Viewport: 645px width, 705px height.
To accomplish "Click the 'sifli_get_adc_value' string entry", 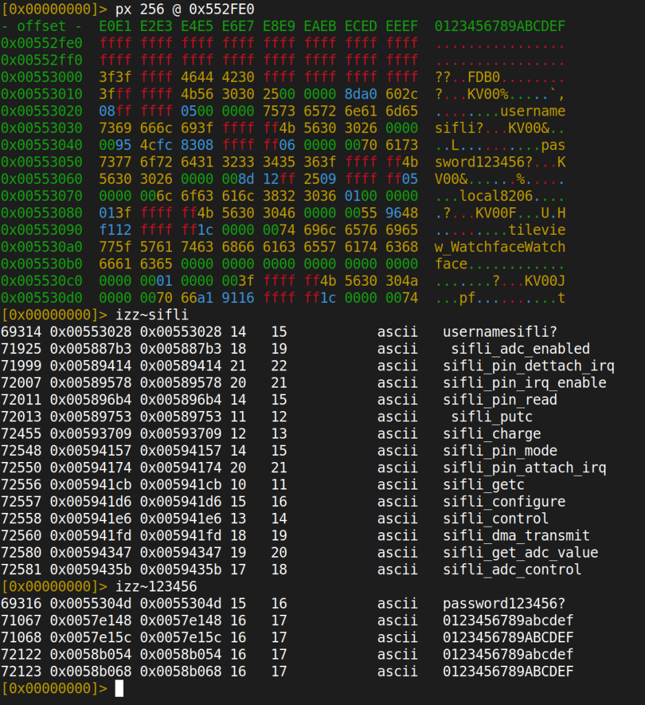I will coord(520,552).
